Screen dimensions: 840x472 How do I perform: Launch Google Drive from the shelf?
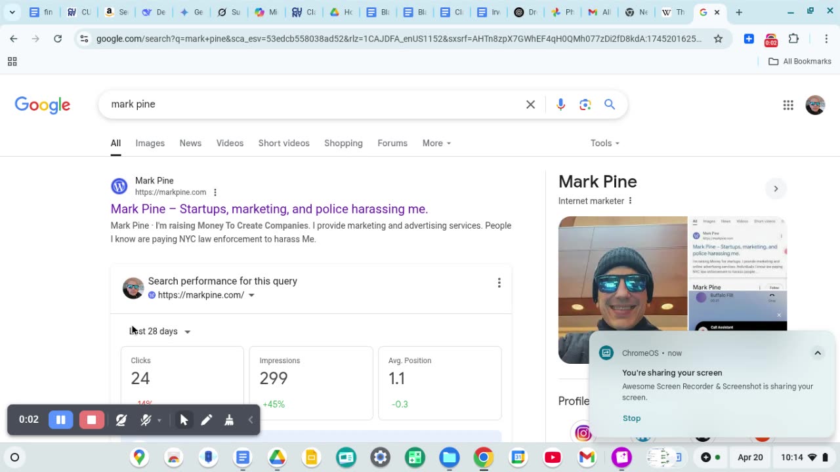pos(277,458)
